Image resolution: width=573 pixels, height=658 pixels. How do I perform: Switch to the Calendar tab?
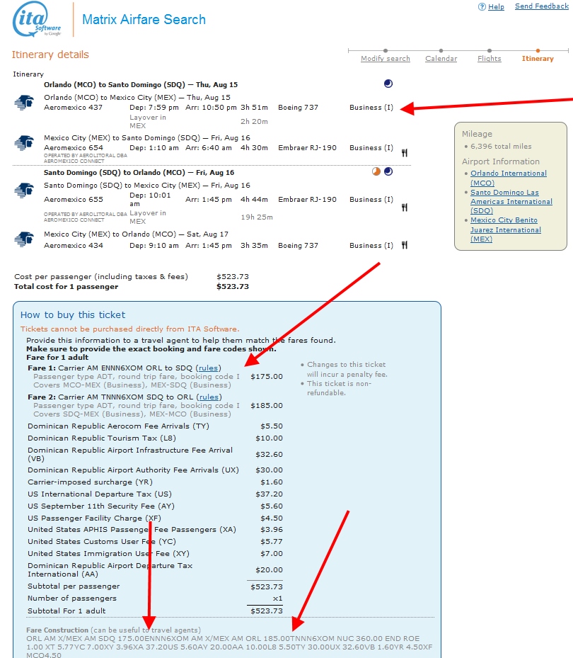pos(441,59)
